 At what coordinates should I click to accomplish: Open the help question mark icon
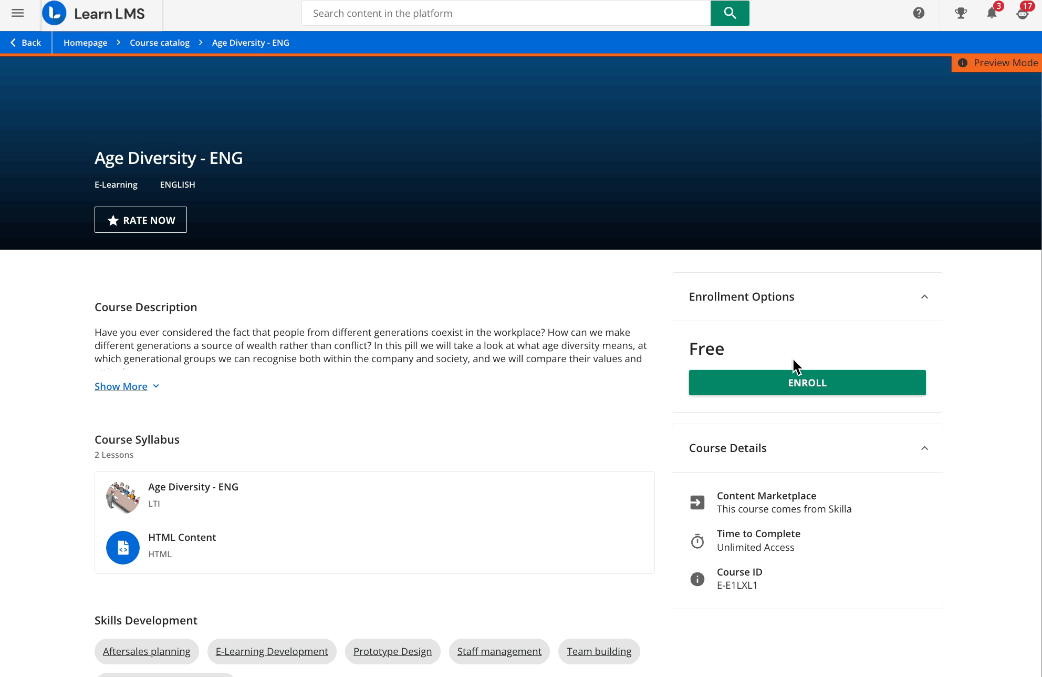919,13
